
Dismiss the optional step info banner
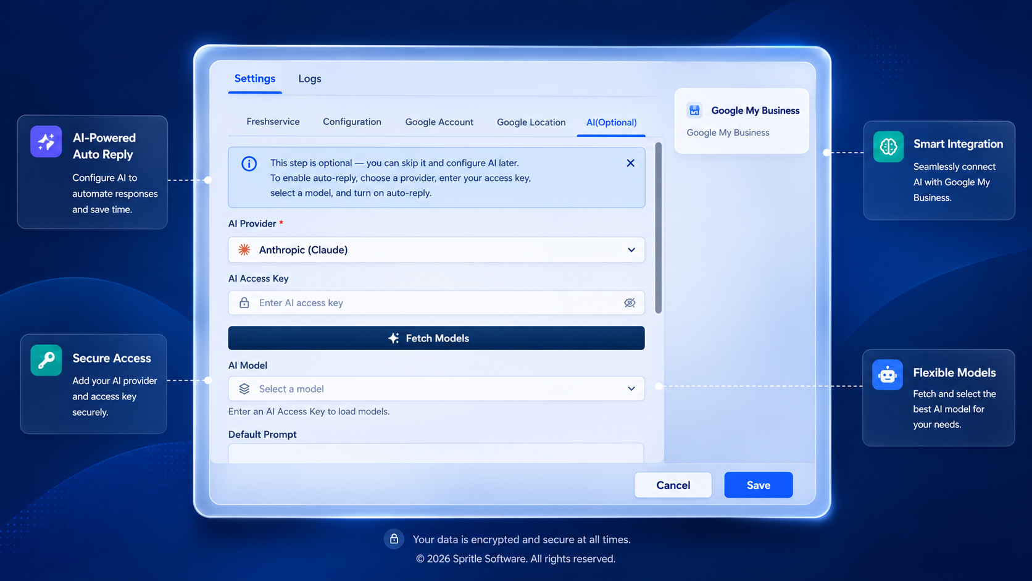(630, 163)
